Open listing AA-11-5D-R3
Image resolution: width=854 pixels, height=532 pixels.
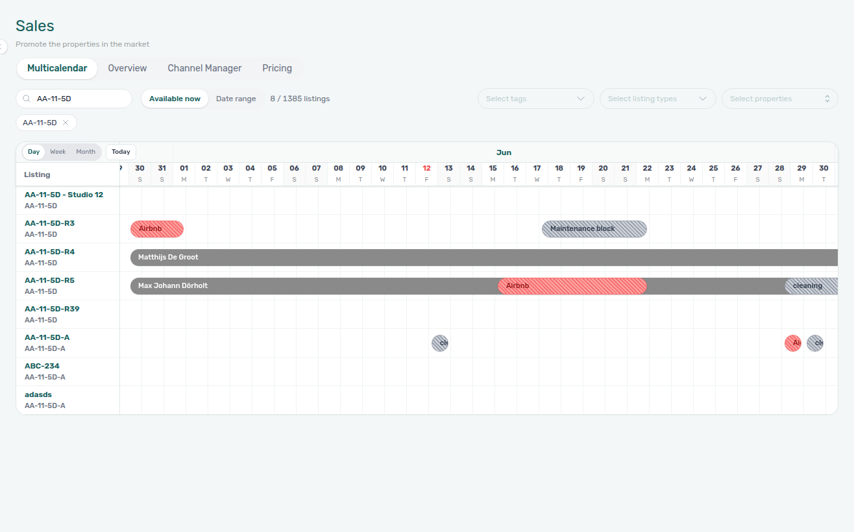(49, 223)
